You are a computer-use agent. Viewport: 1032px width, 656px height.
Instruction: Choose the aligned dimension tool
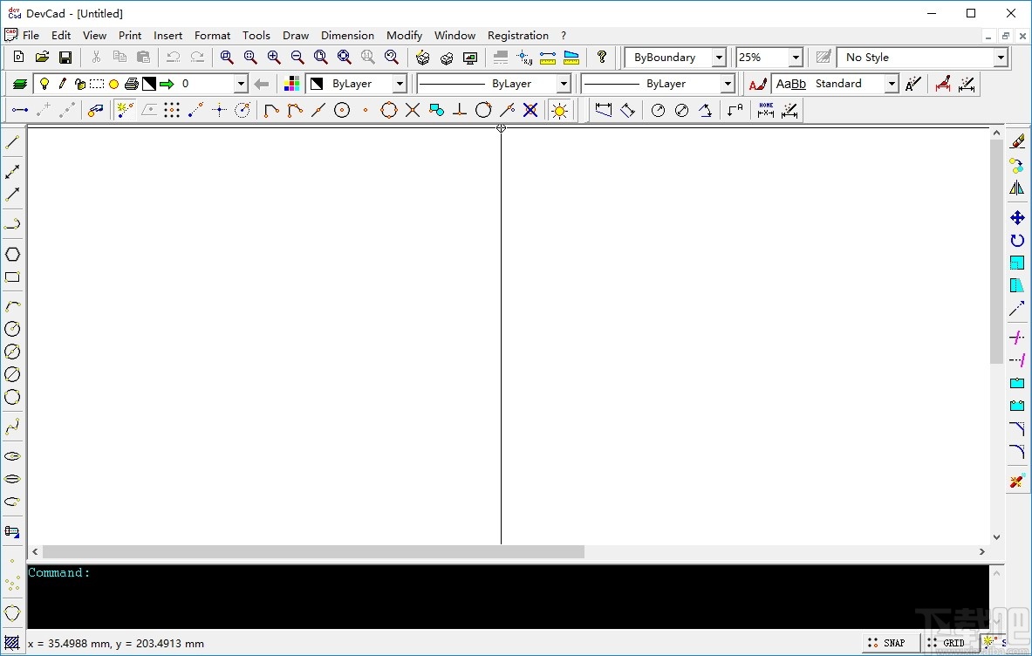(x=627, y=110)
